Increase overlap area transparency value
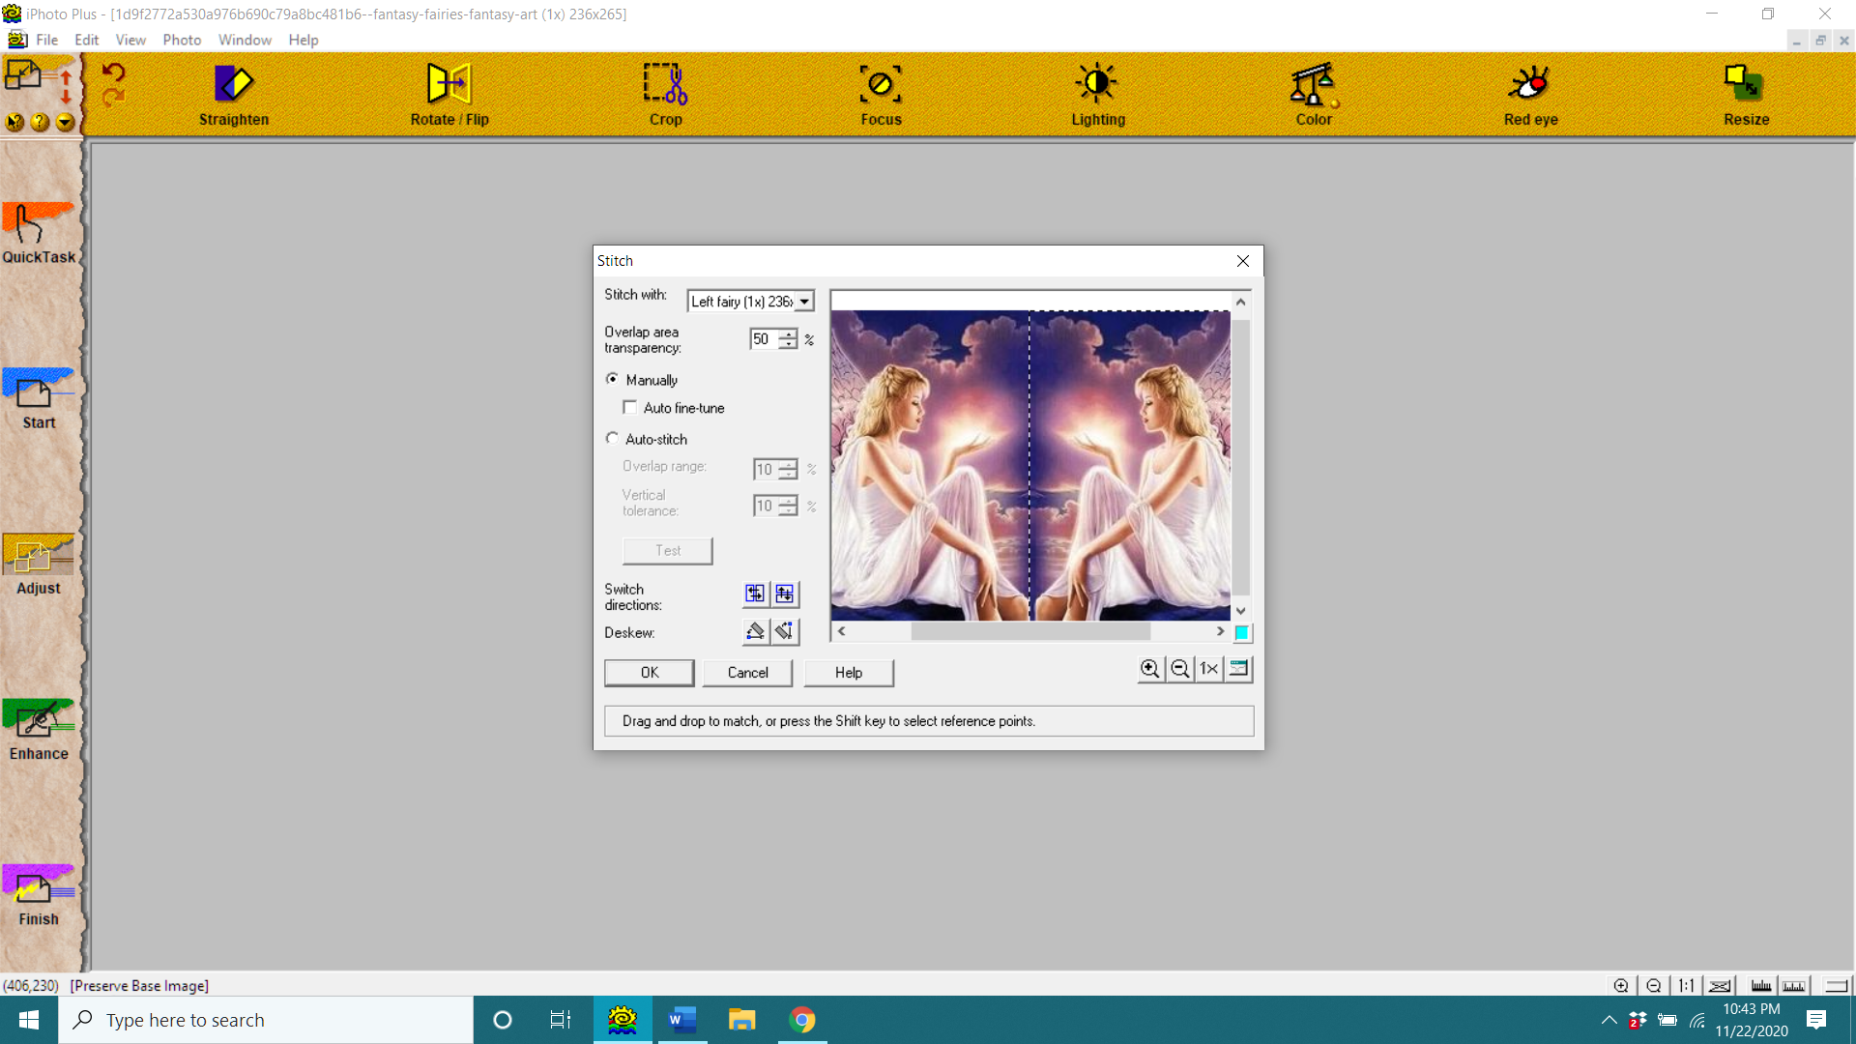1856x1044 pixels. coord(789,333)
